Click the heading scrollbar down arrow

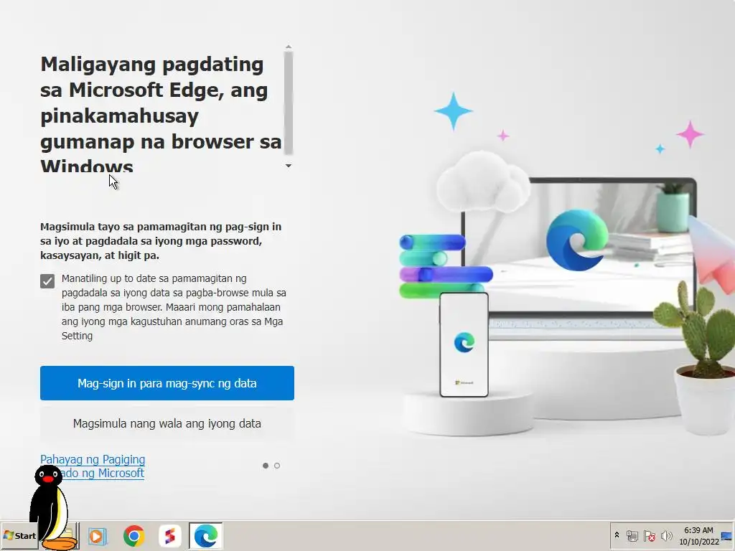coord(289,166)
